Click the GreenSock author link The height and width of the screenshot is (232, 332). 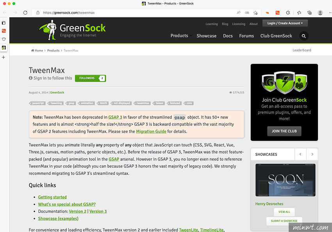57,92
